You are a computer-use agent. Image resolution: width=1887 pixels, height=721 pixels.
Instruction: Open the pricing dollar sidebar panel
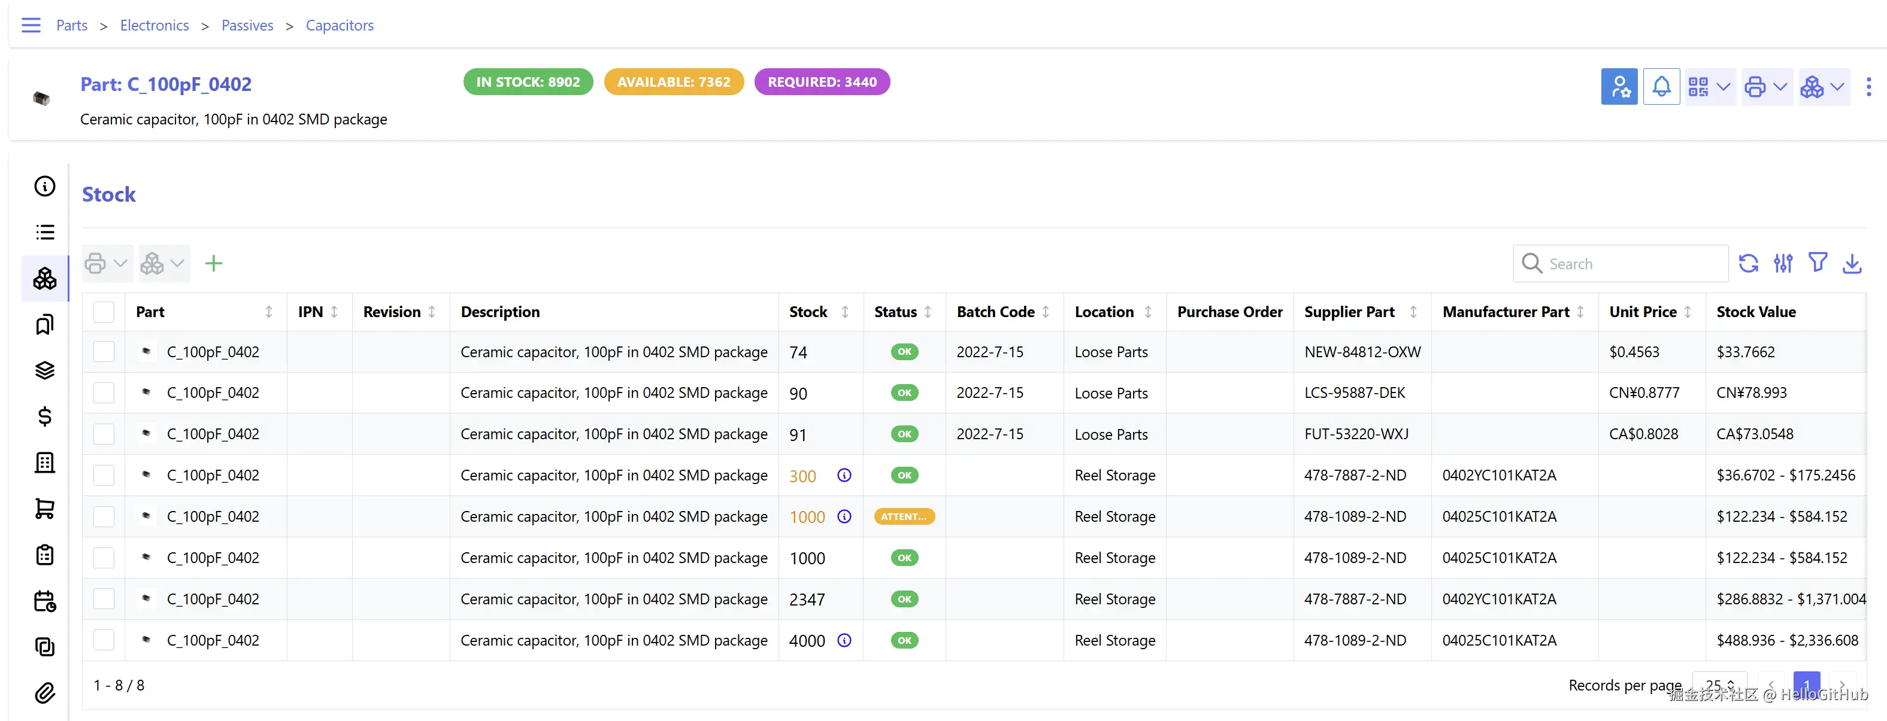click(45, 416)
